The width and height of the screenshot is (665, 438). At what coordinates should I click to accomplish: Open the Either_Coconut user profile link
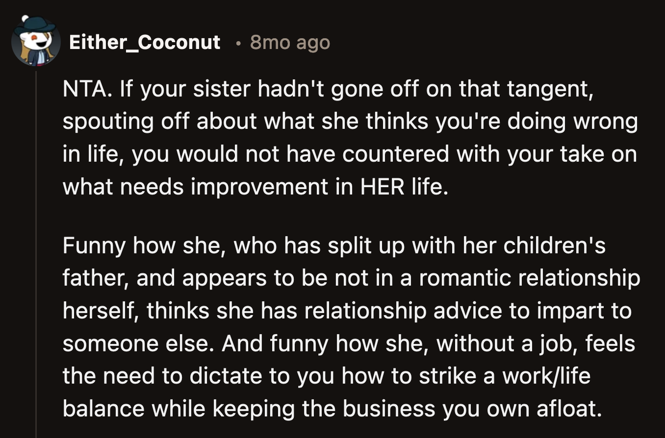(x=145, y=43)
